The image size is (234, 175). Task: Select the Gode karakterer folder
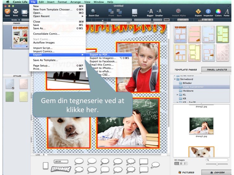click(x=201, y=87)
